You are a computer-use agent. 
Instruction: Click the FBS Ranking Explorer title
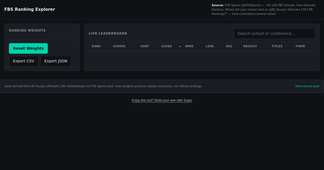tap(30, 9)
